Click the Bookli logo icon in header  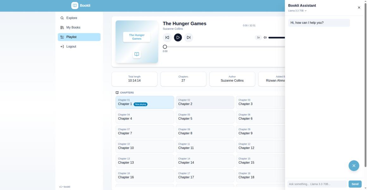point(75,5)
